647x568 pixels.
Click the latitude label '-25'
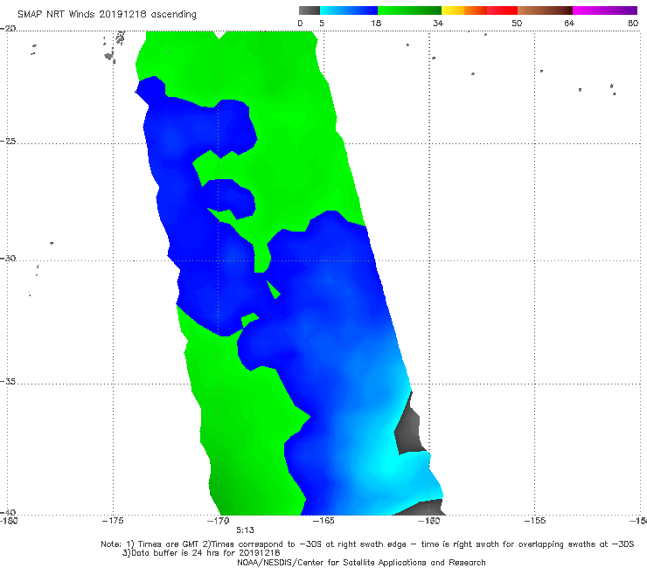tap(8, 141)
